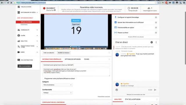186x105 pixels.
Task: Switch to Analyses tab
Action: pyautogui.click(x=118, y=99)
